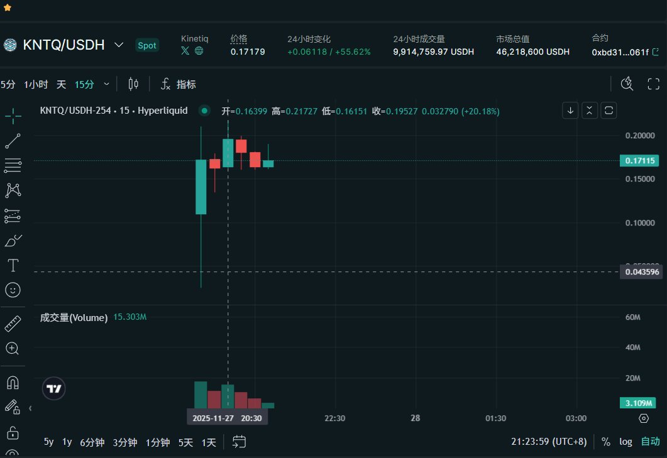Toggle the green market status dot

[x=204, y=111]
